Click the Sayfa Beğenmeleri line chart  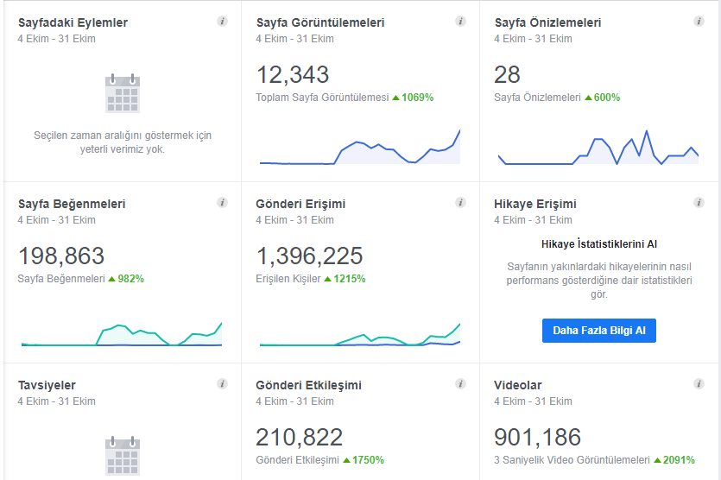click(x=122, y=334)
